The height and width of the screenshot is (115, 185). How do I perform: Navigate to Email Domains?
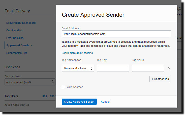click(15, 38)
